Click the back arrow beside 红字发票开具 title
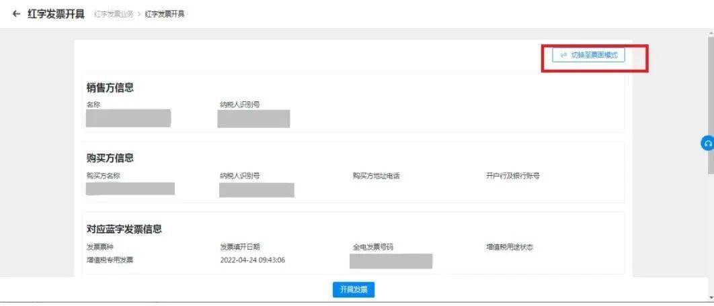Image resolution: width=714 pixels, height=306 pixels. [16, 13]
